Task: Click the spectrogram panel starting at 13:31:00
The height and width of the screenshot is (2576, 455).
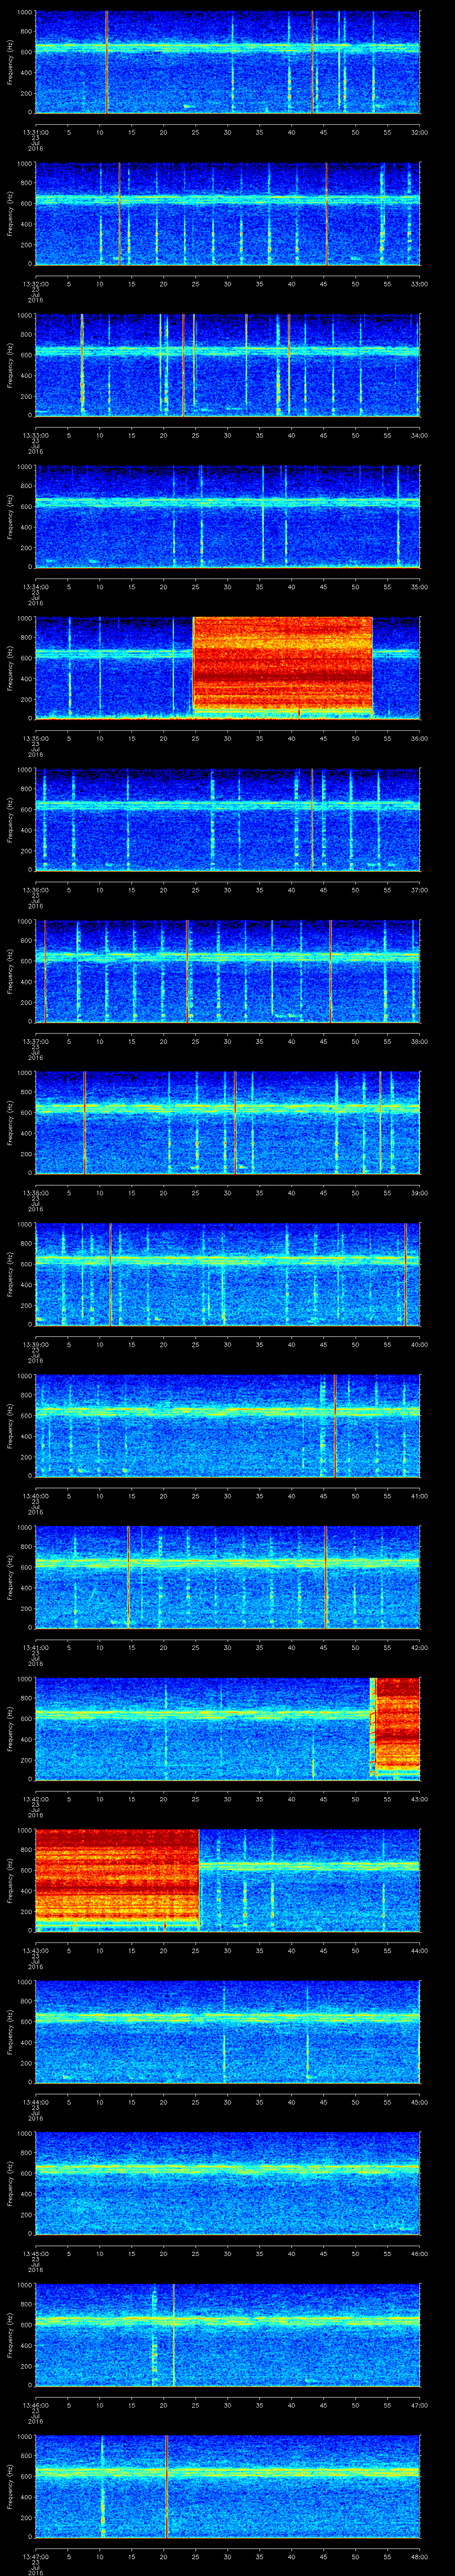Action: [228, 62]
